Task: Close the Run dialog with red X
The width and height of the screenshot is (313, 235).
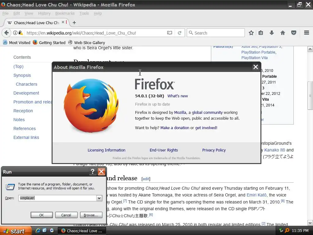Action: (101, 171)
